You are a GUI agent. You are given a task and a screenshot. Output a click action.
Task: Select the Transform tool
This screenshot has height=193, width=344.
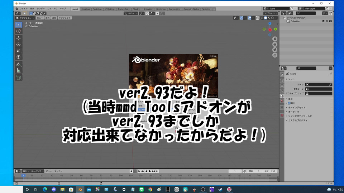[x=18, y=57]
